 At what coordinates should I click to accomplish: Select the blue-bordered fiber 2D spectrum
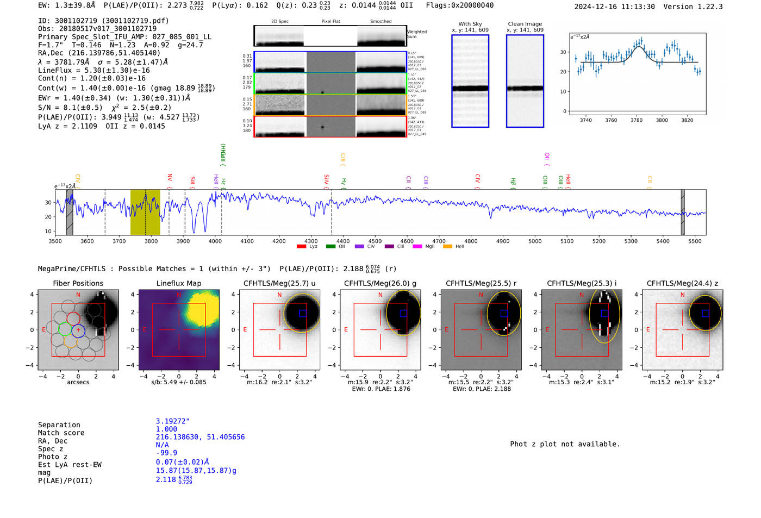330,62
